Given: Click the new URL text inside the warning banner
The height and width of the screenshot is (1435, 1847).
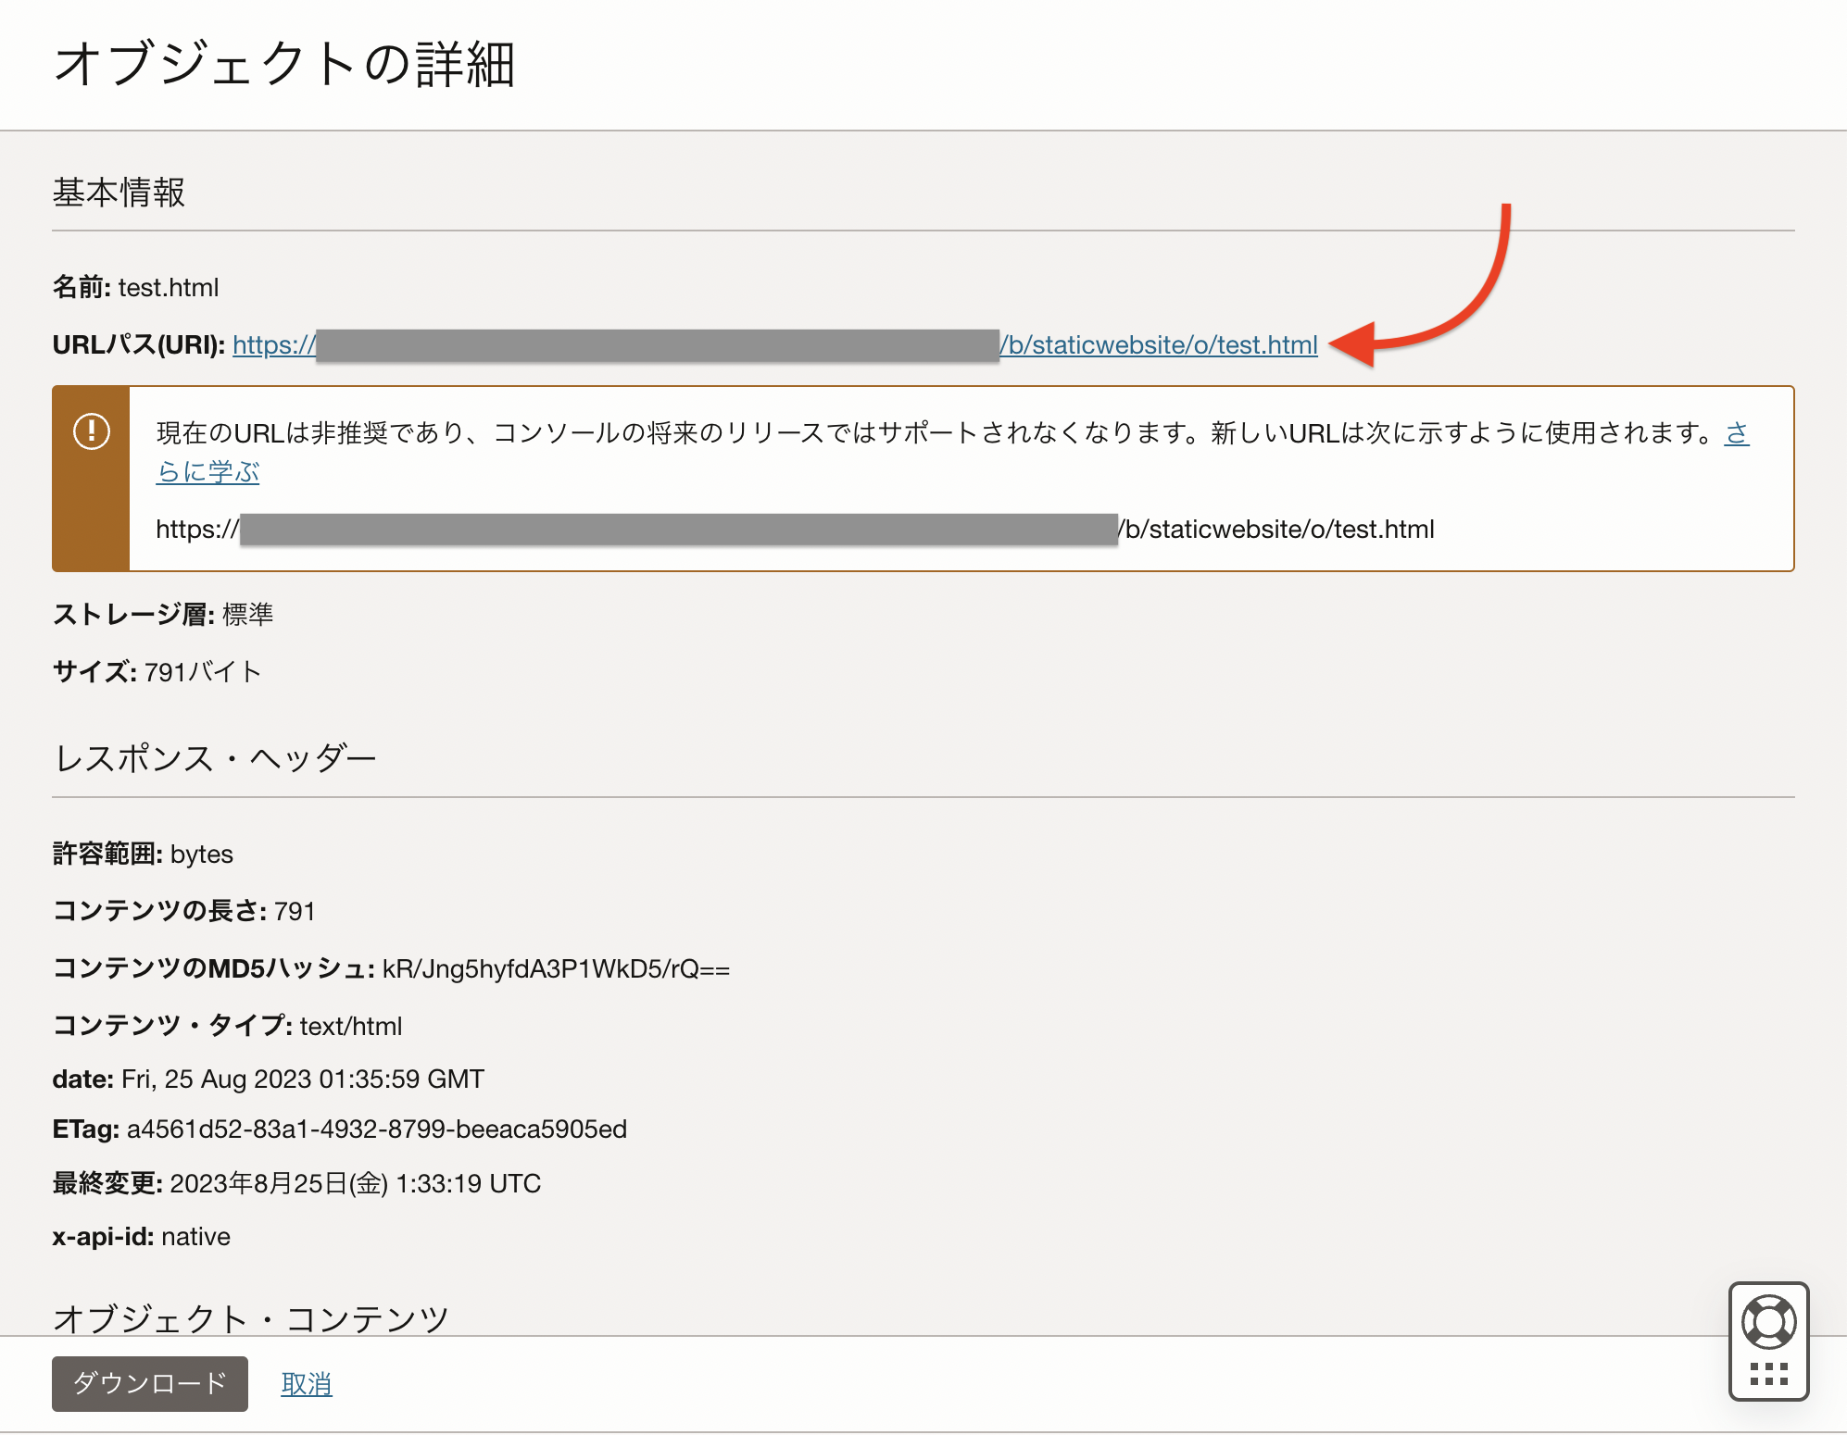Looking at the screenshot, I should 1276,530.
